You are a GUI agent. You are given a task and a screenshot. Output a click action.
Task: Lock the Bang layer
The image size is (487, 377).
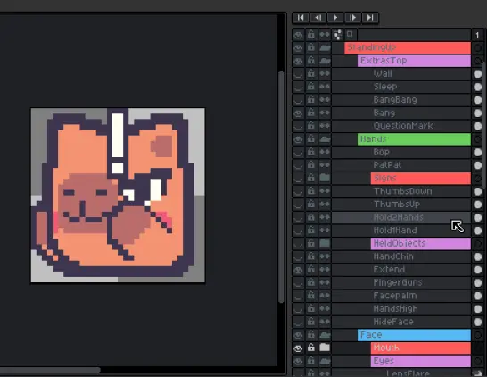311,113
